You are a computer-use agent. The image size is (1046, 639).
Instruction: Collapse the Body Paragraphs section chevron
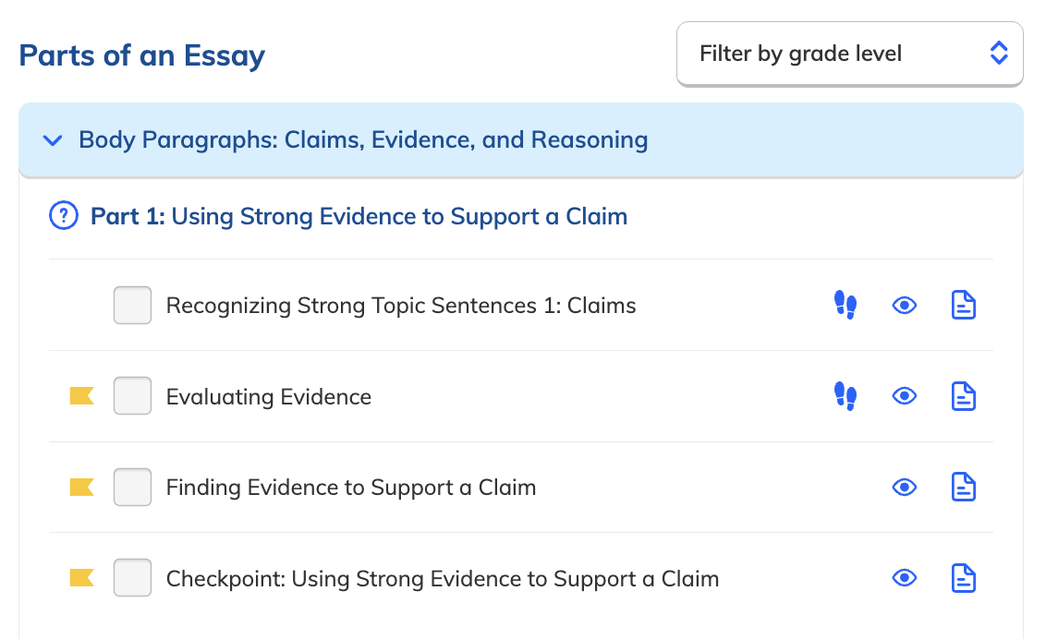[x=52, y=140]
